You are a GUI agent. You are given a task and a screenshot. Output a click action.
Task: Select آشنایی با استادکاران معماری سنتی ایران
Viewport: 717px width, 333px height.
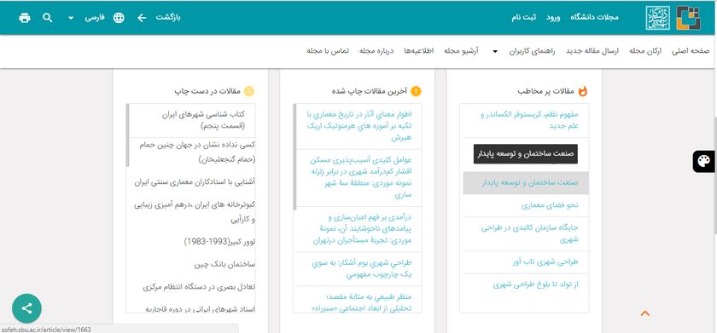(x=195, y=182)
